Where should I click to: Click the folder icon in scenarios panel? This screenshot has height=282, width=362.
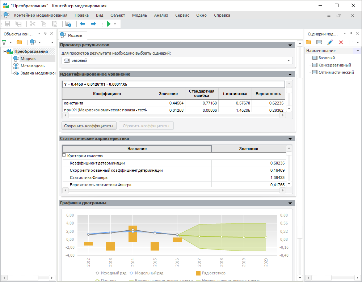point(308,42)
